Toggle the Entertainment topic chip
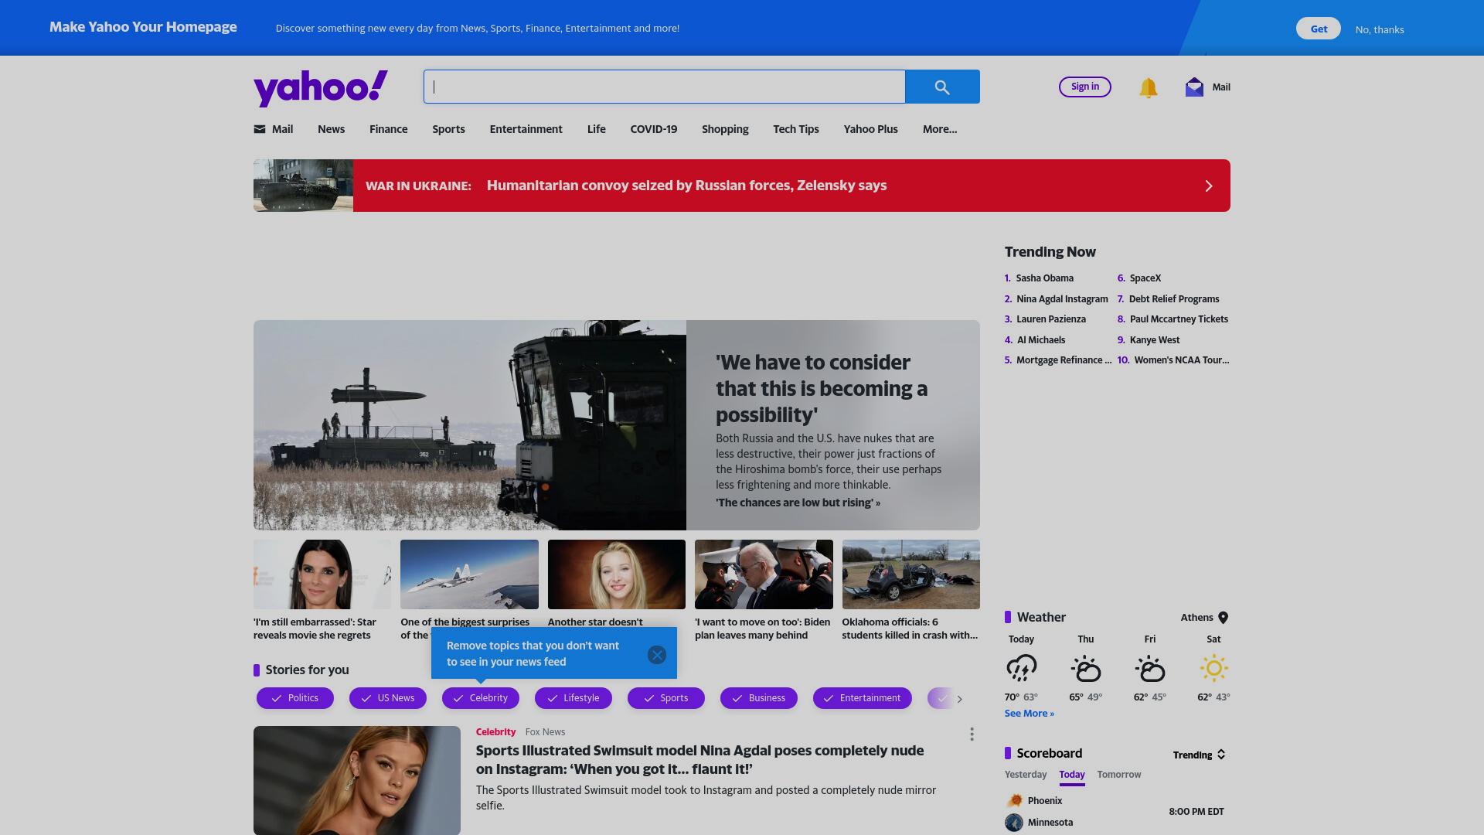This screenshot has width=1484, height=835. 863,698
